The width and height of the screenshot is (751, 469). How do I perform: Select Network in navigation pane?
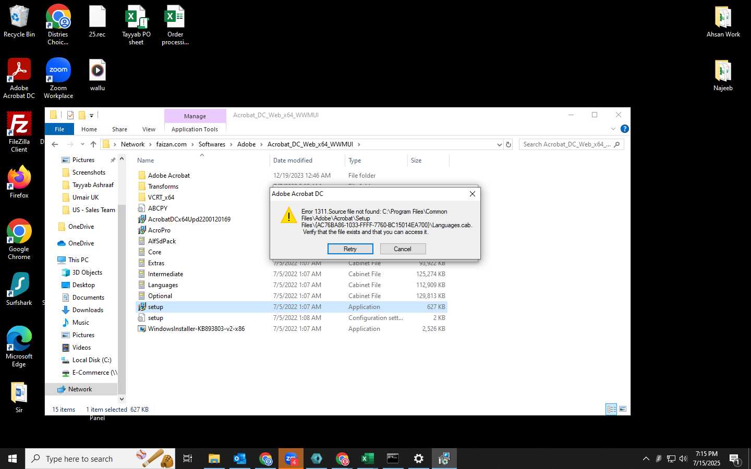[x=80, y=389]
